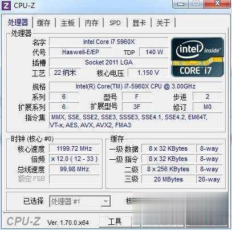Switch to the 缓存 tab
Viewport: 232px width, 230px height.
click(x=44, y=23)
